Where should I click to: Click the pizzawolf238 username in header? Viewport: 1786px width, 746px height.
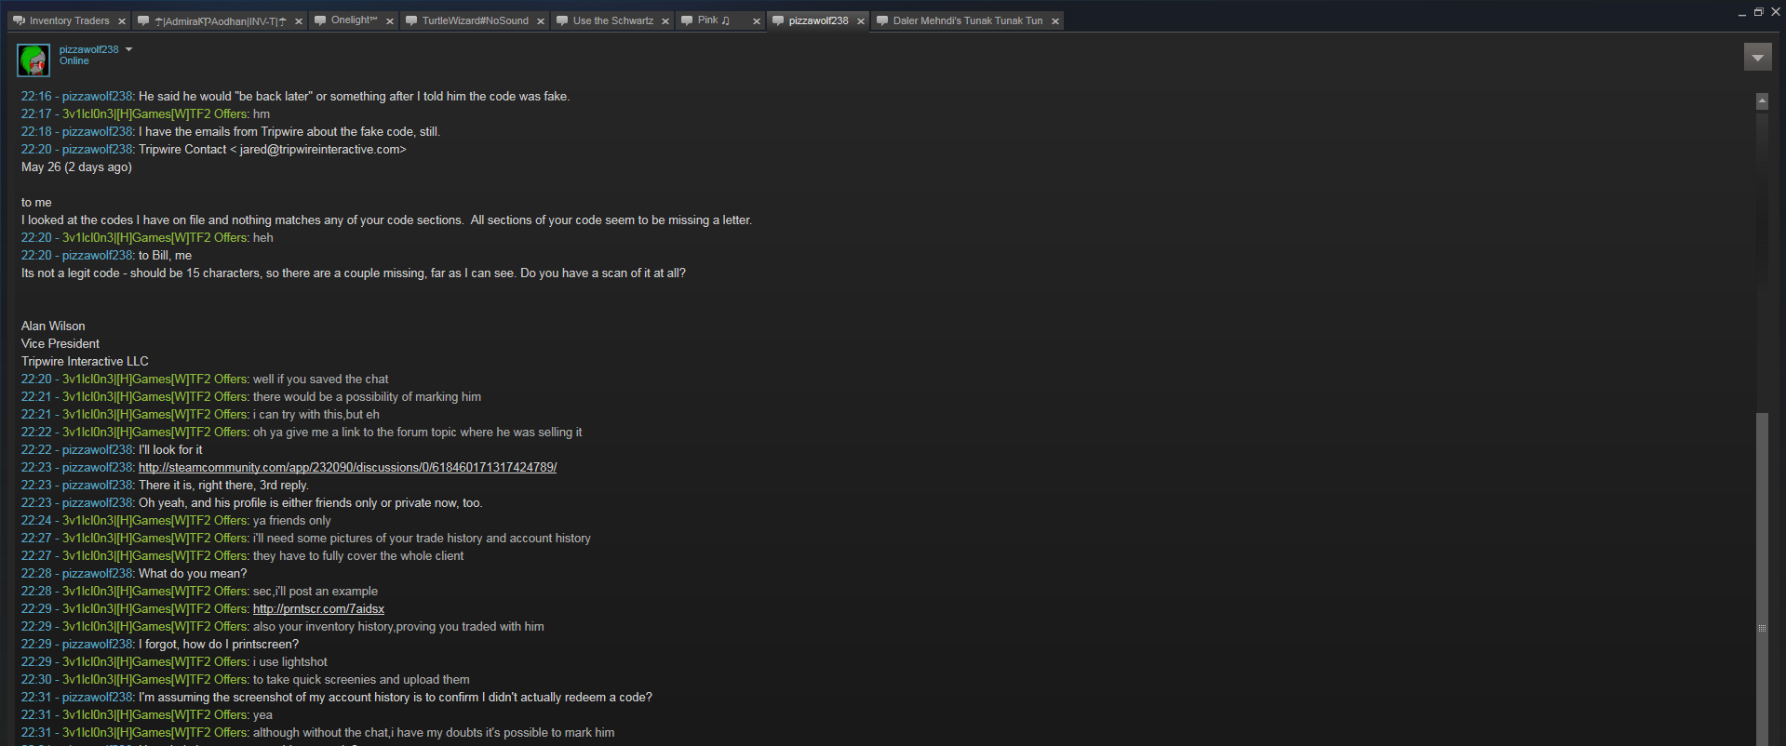tap(89, 49)
